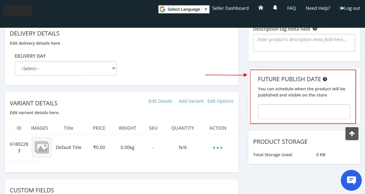This screenshot has height=194, width=365.
Task: Click the Future Publish Date input field
Action: (x=304, y=112)
